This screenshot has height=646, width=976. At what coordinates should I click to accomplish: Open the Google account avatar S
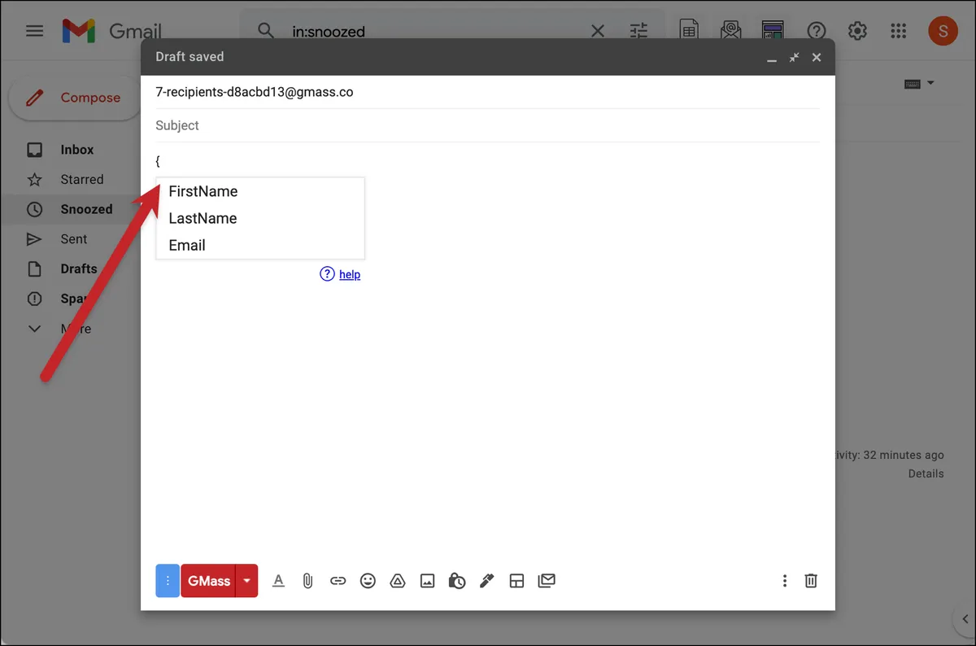[x=943, y=31]
